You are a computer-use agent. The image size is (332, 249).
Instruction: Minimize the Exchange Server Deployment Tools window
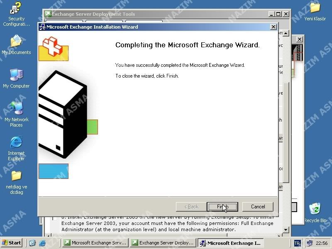pyautogui.click(x=271, y=14)
